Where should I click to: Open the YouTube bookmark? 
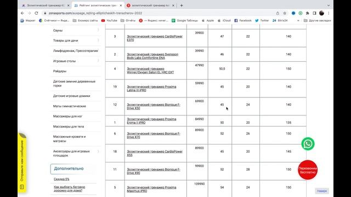[x=109, y=21]
